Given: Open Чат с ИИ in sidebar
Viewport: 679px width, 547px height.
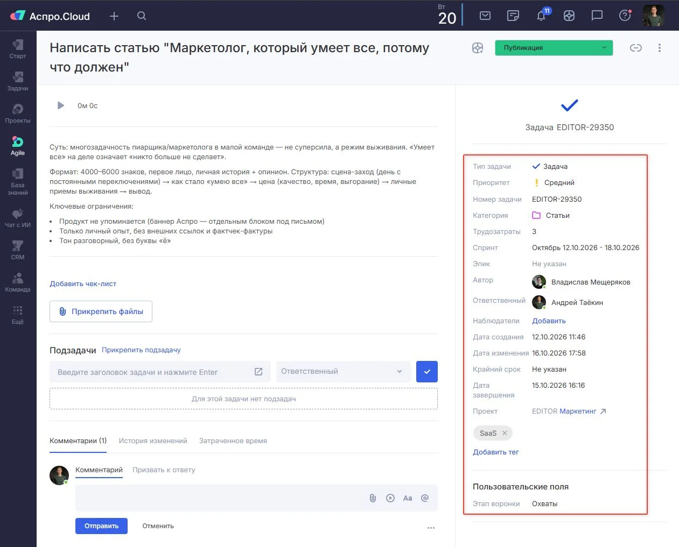Looking at the screenshot, I should [x=18, y=218].
